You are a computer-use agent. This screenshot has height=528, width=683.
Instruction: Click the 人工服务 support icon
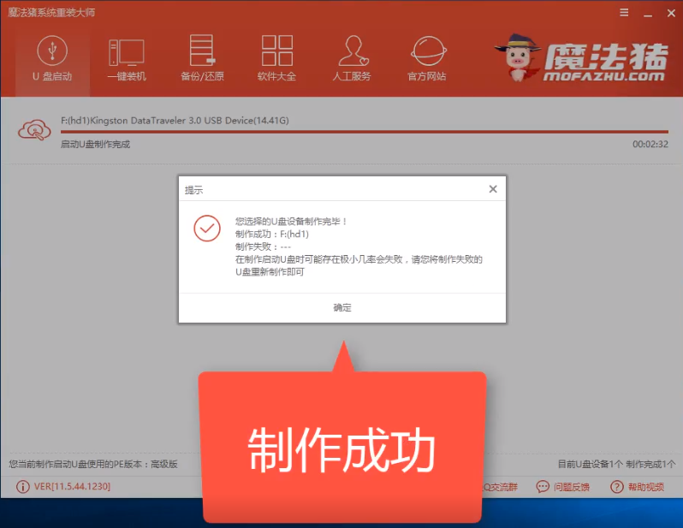point(351,58)
